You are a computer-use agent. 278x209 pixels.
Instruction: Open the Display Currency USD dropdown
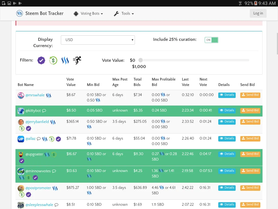pyautogui.click(x=98, y=40)
